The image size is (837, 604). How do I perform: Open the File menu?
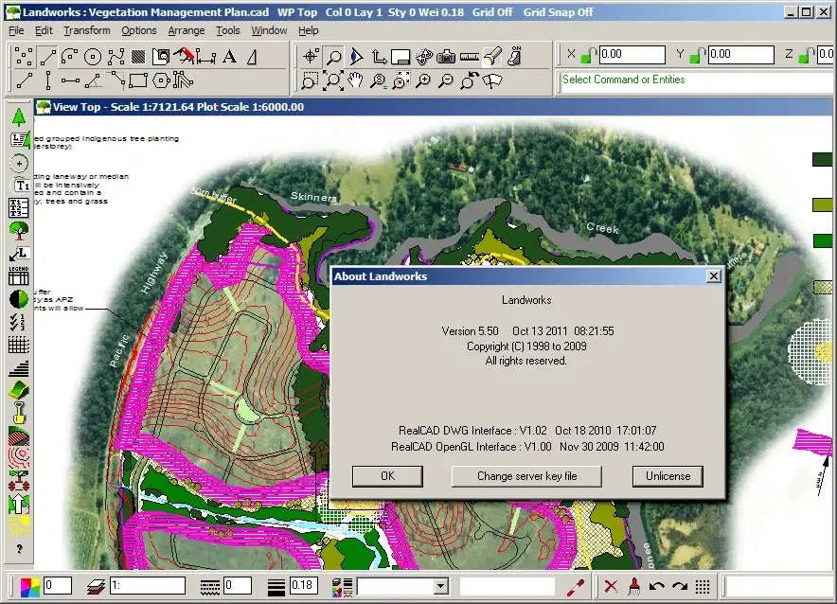coord(16,30)
